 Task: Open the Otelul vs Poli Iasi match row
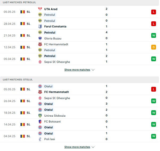[x=79, y=136]
